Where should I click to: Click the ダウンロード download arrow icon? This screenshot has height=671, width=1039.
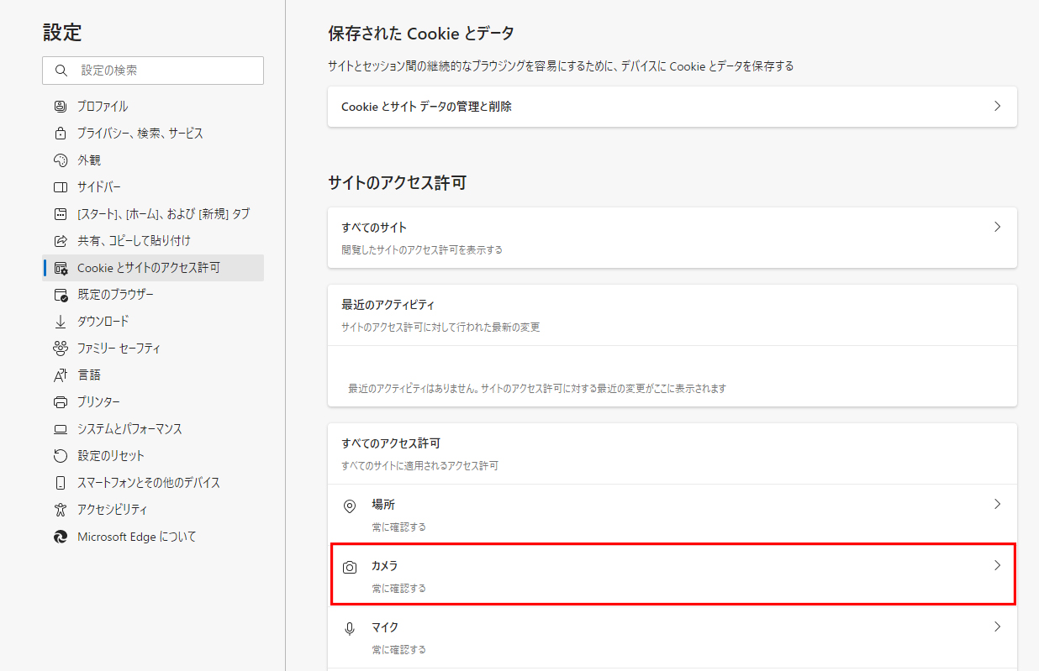pyautogui.click(x=60, y=322)
